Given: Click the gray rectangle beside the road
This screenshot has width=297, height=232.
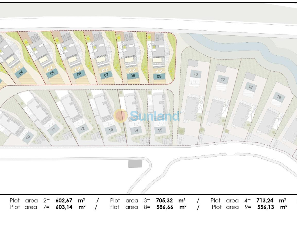Looking at the screenshot, I should [135, 164].
